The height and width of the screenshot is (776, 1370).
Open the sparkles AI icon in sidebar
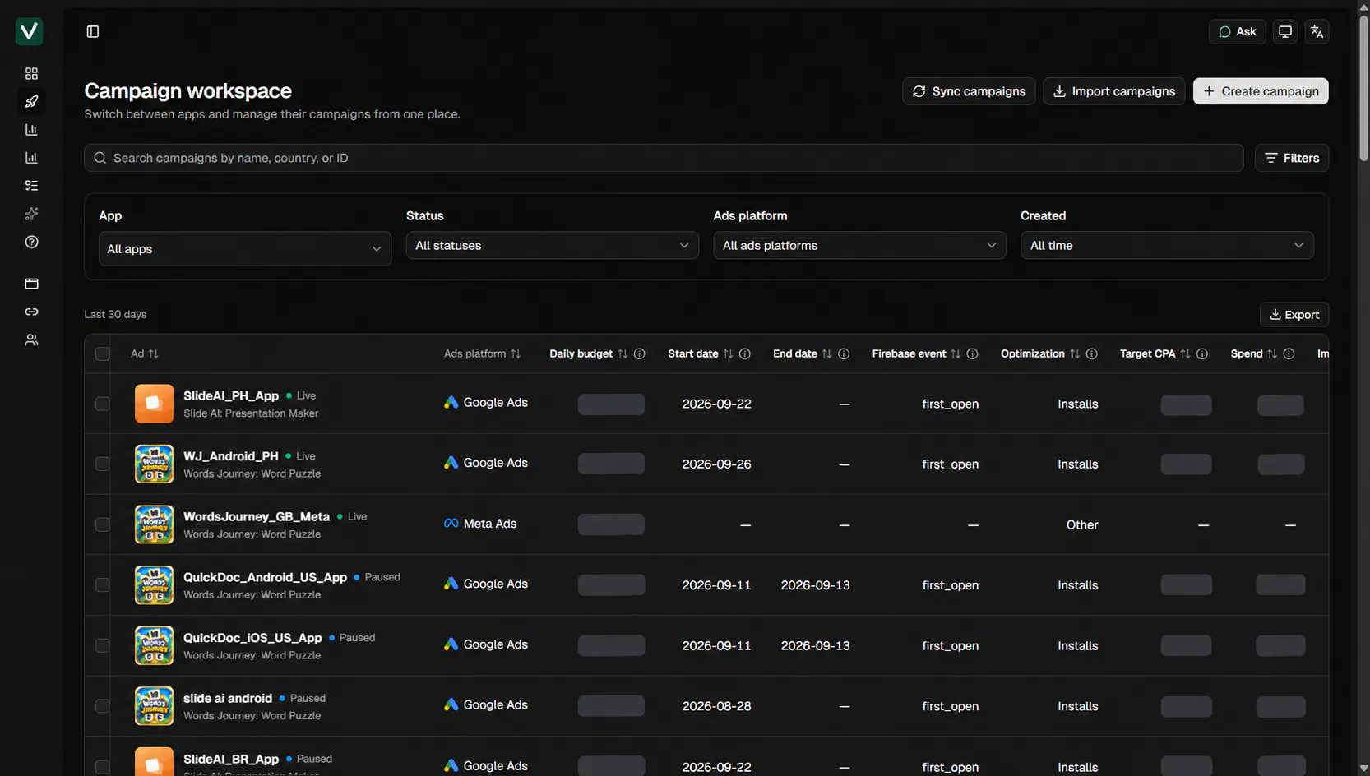click(x=31, y=214)
